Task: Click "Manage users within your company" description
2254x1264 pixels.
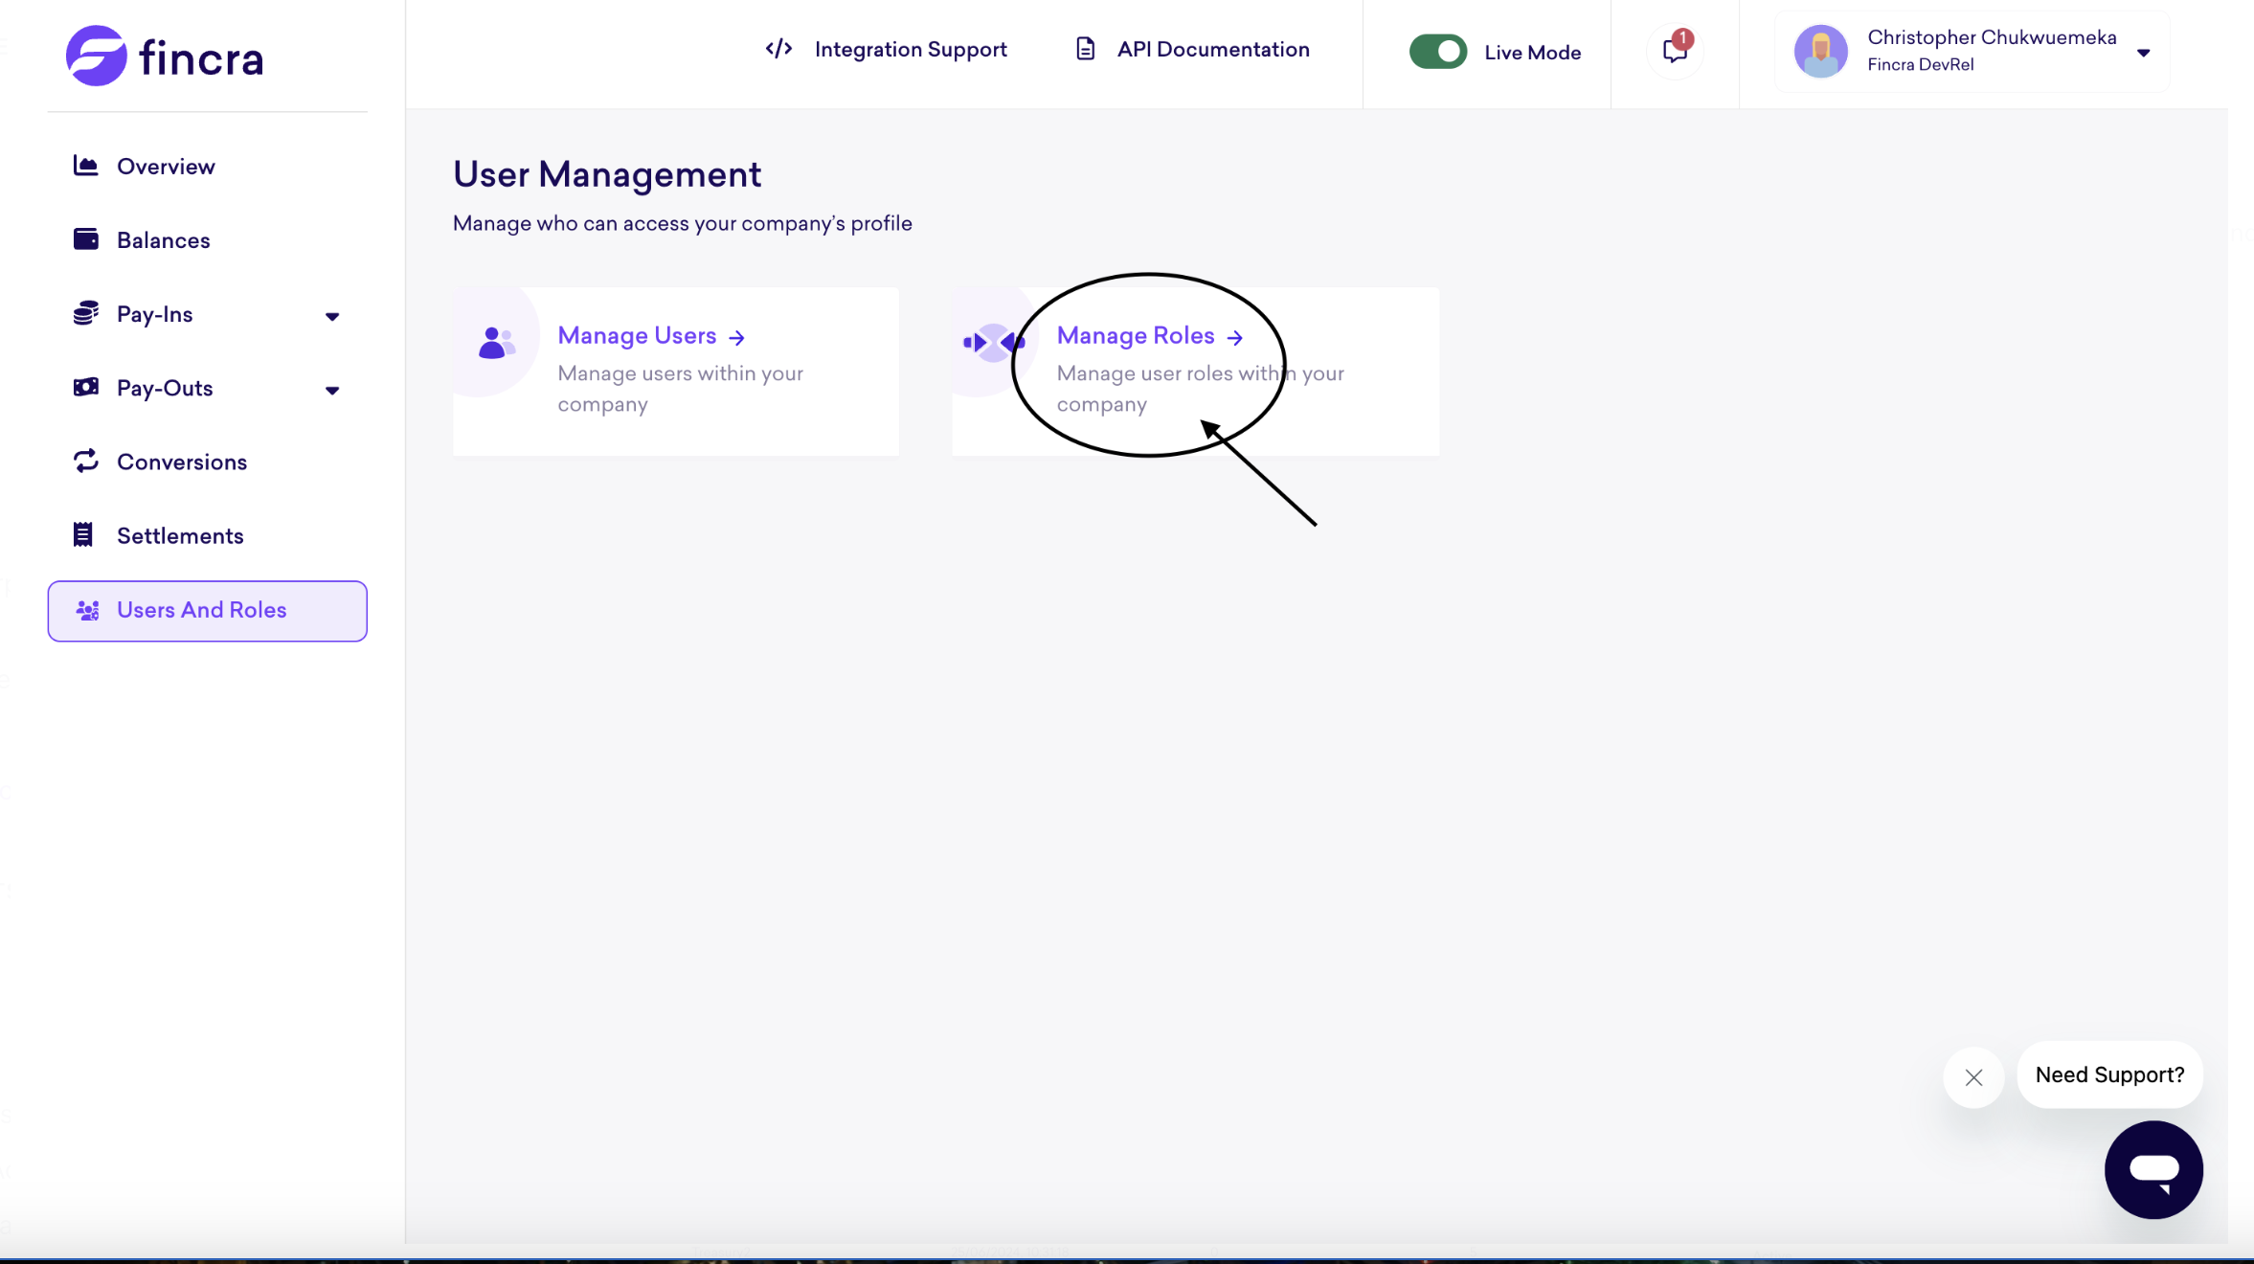Action: click(x=681, y=389)
